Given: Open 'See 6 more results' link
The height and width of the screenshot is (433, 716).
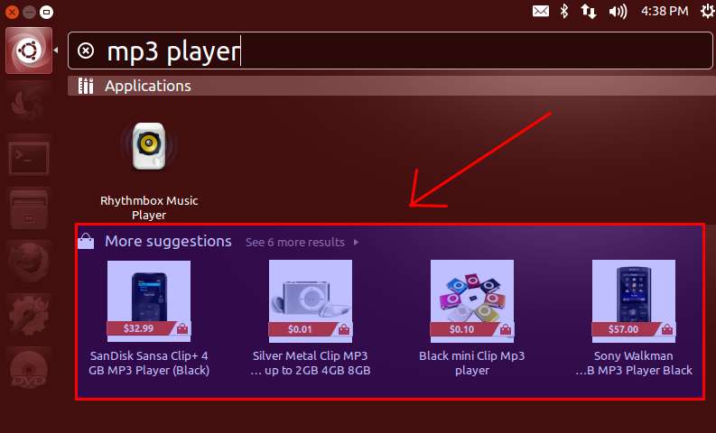Looking at the screenshot, I should [295, 243].
